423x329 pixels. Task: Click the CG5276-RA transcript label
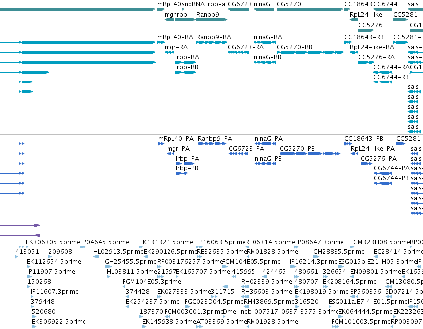point(376,57)
